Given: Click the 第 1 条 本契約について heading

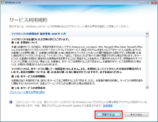Looking at the screenshot, I should click(24, 43).
